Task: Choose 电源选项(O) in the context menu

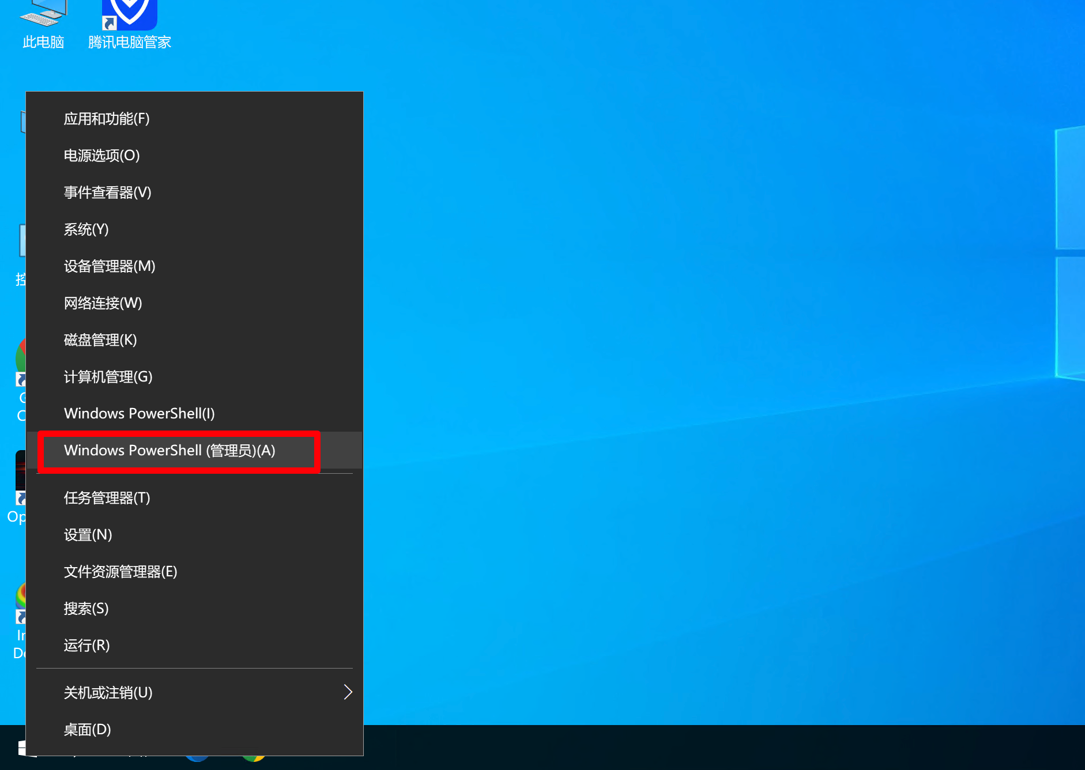Action: 195,156
